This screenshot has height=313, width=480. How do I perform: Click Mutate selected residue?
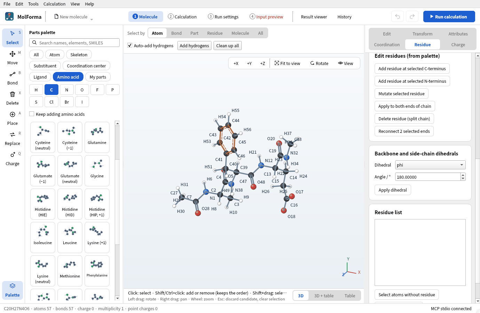pyautogui.click(x=401, y=94)
